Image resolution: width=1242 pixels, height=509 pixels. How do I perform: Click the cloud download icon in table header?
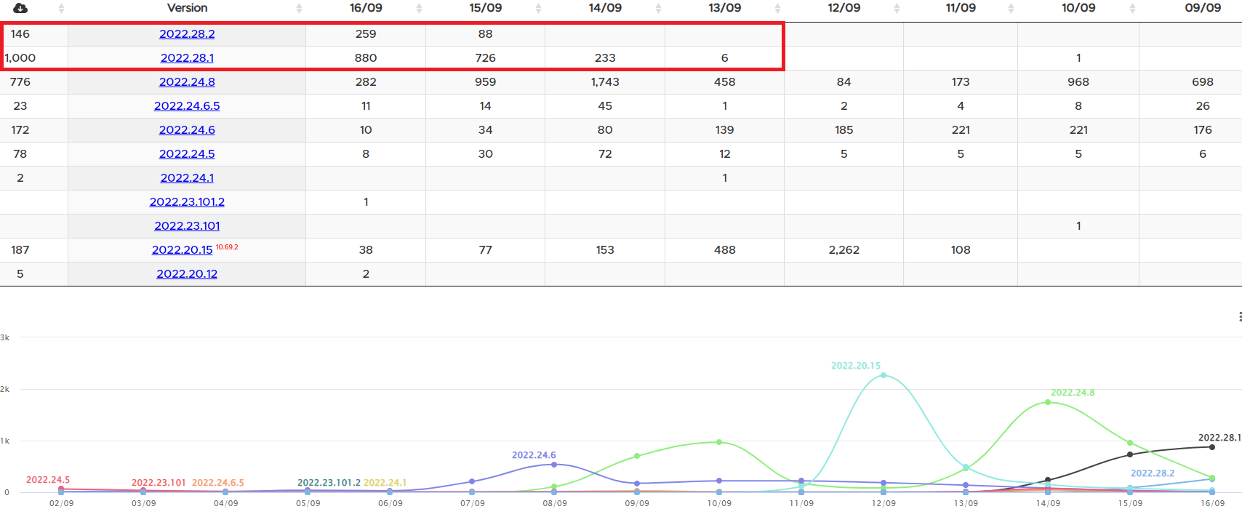coord(20,8)
